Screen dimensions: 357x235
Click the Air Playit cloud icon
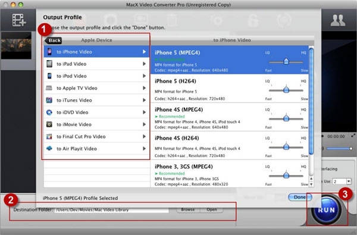coord(49,148)
